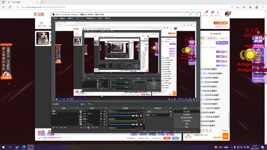This screenshot has width=267, height=150.
Task: Open the 帮助(H) menu in OBS
Action: click(x=108, y=18)
